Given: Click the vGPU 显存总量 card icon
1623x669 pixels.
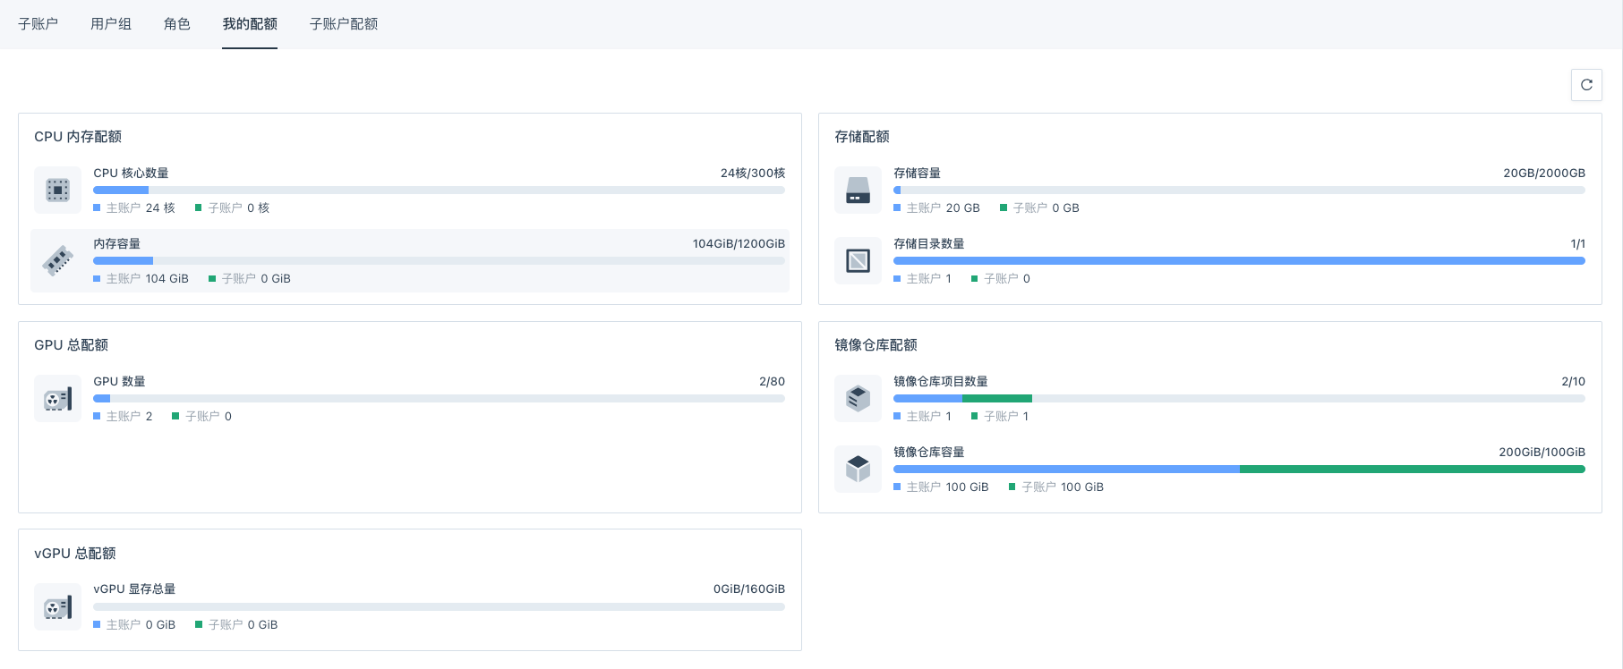Looking at the screenshot, I should coord(57,607).
